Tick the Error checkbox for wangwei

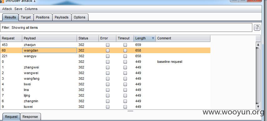click(x=108, y=73)
